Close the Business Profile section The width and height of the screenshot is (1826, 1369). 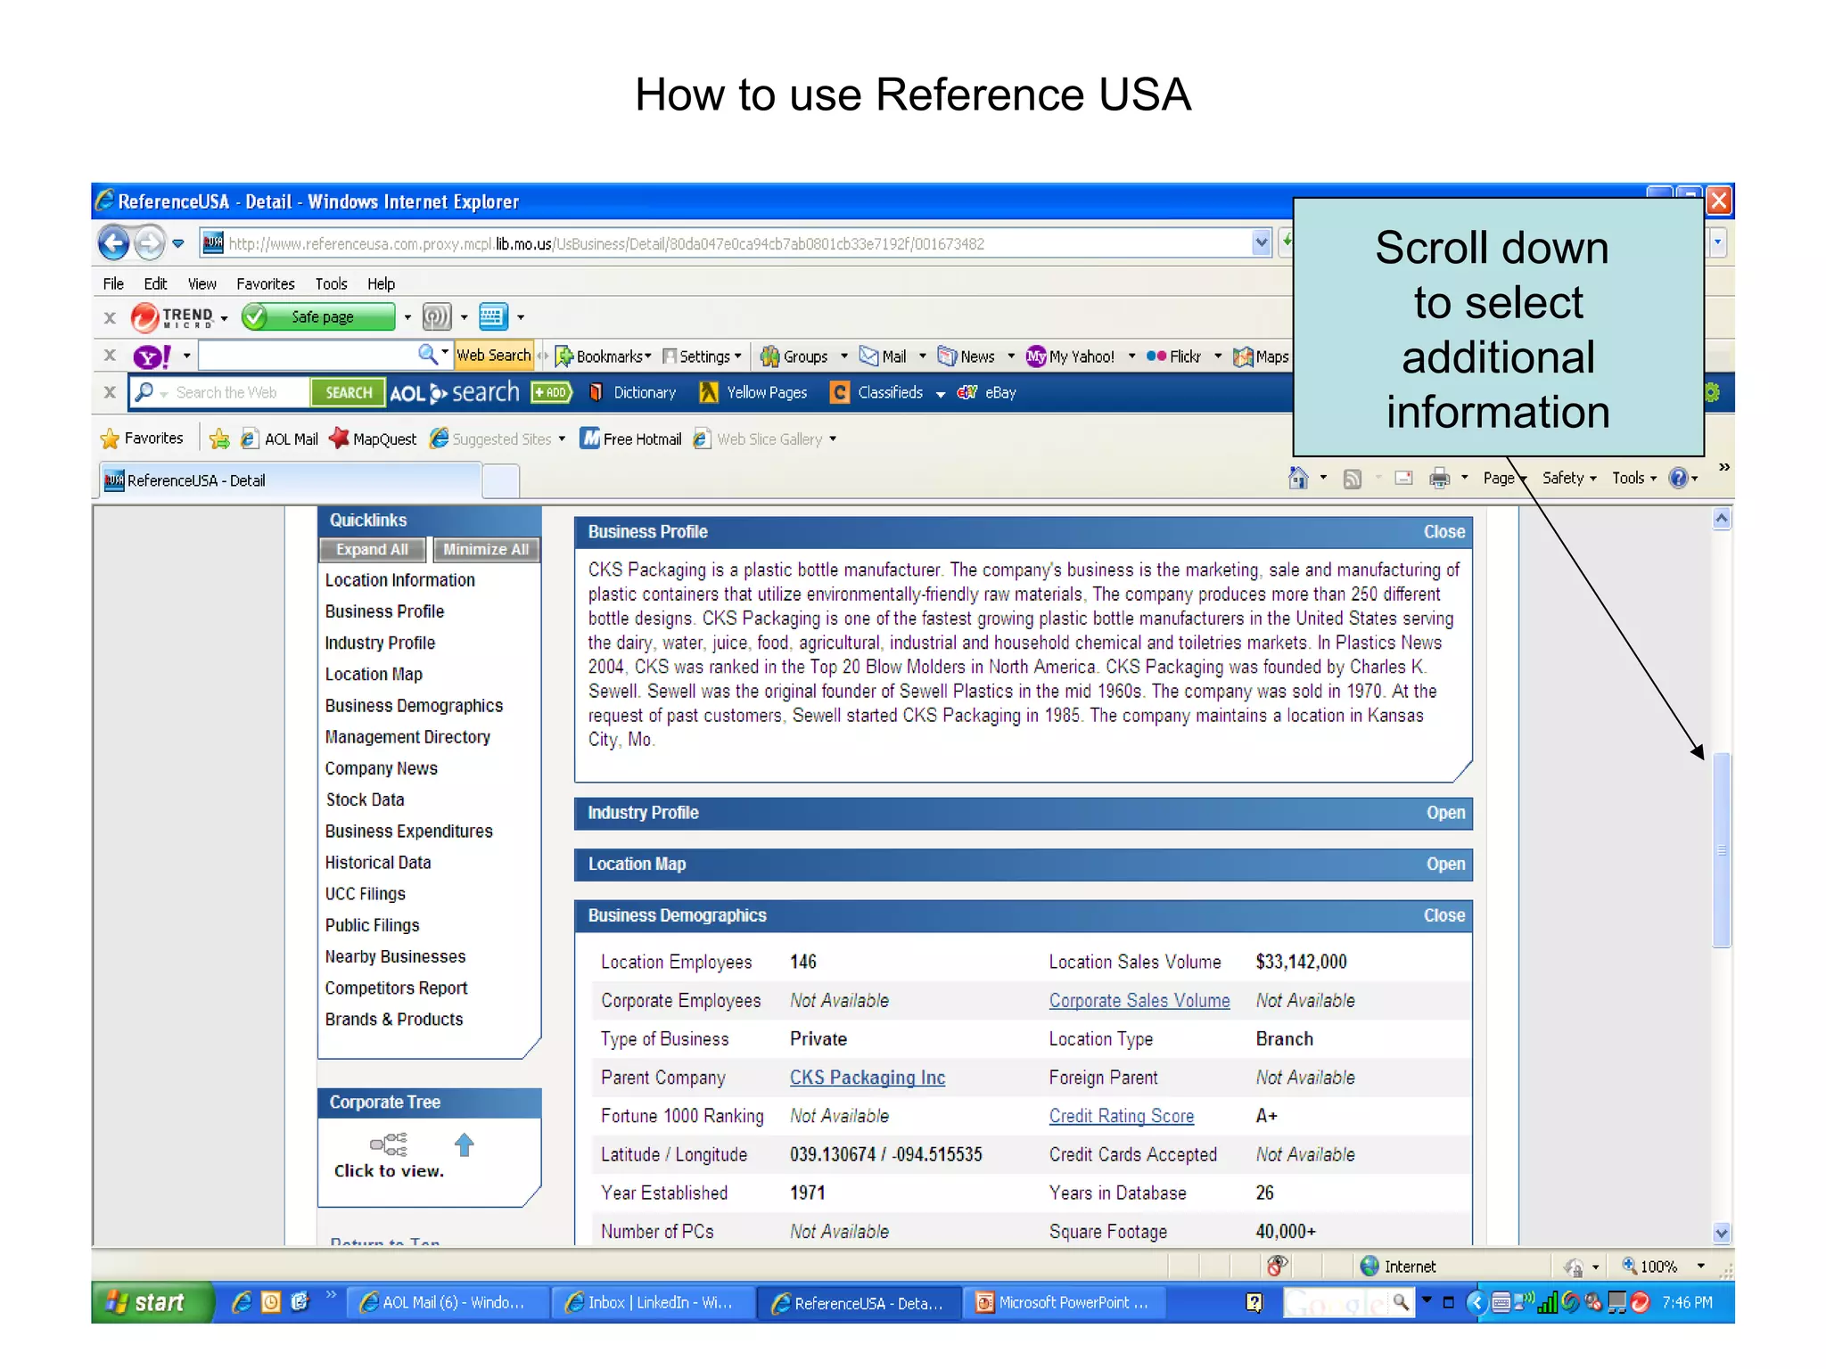tap(1444, 532)
